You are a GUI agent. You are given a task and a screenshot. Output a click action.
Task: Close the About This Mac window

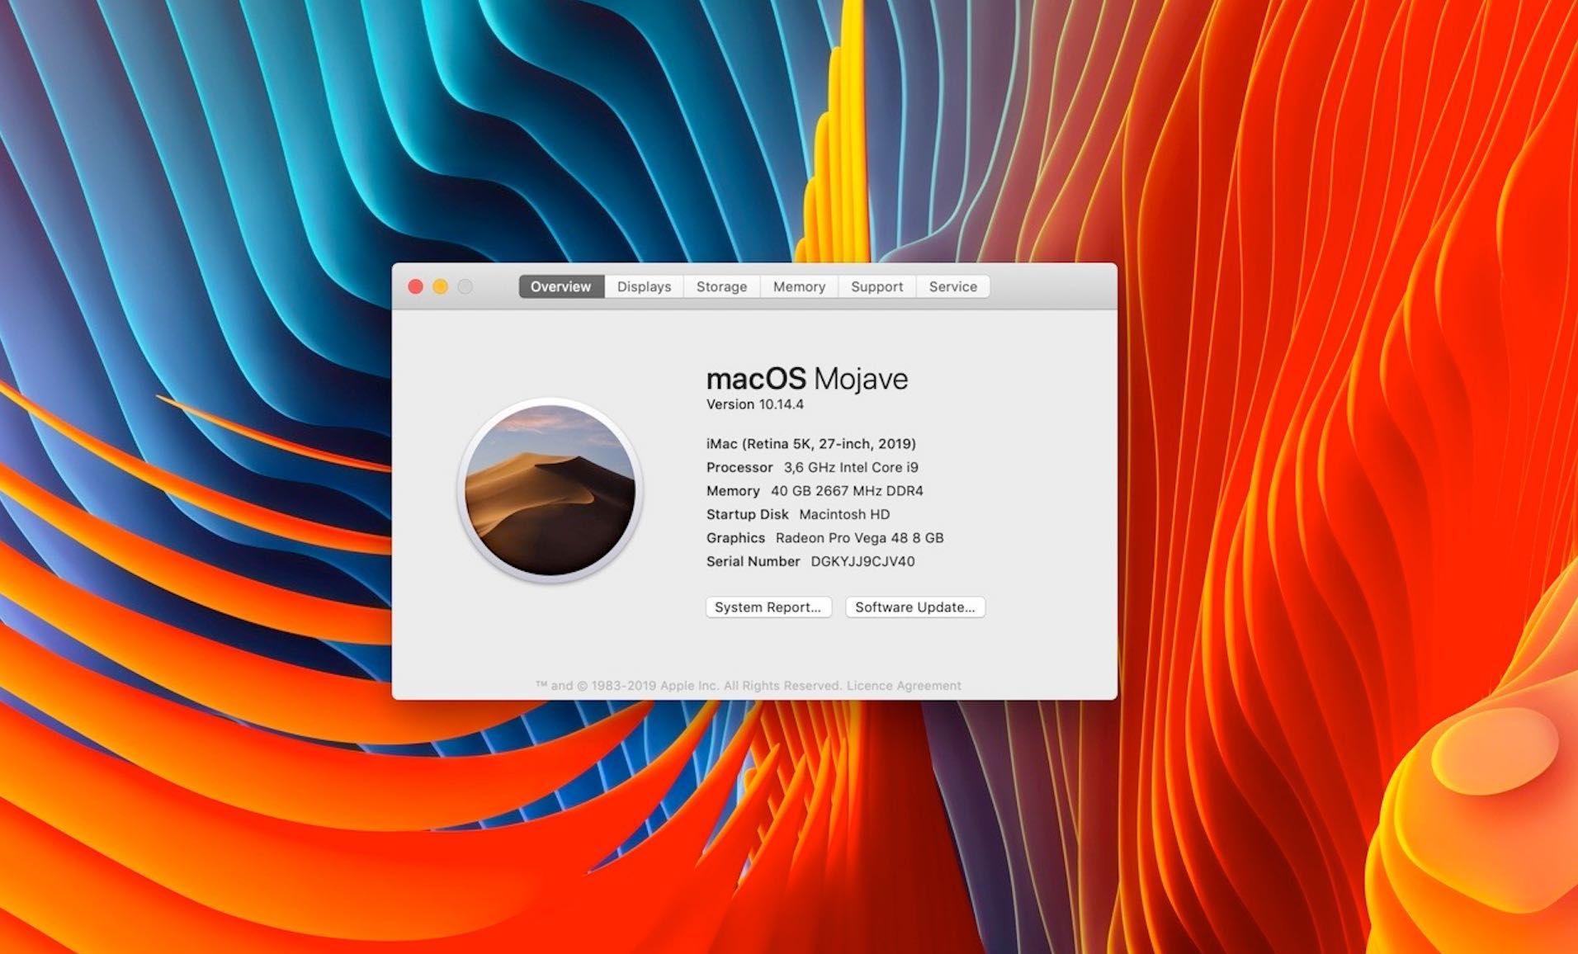(x=416, y=286)
